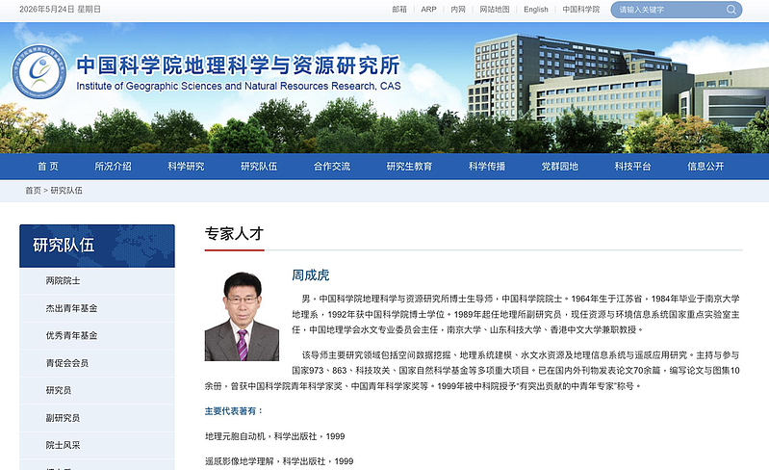Image resolution: width=769 pixels, height=470 pixels.
Task: Open the 内网 link in top bar
Action: click(458, 10)
